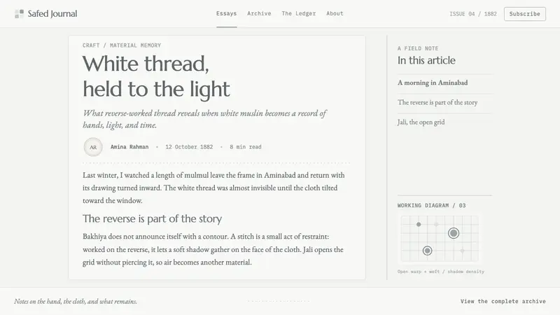
Task: Click the AR author avatar
Action: pyautogui.click(x=93, y=147)
